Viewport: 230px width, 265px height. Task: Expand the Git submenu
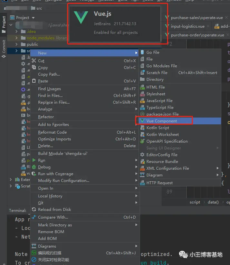click(x=85, y=203)
